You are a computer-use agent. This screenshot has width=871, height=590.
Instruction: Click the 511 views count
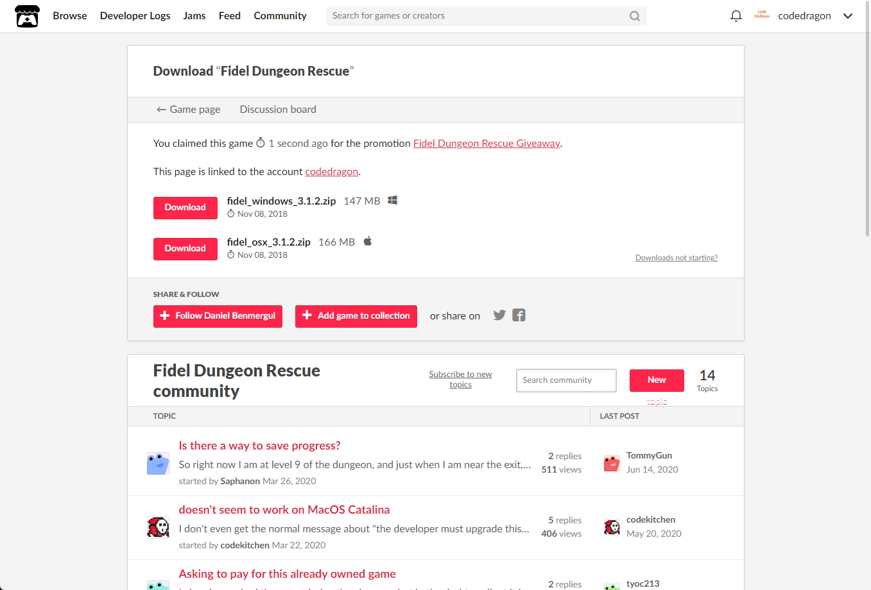coord(562,469)
